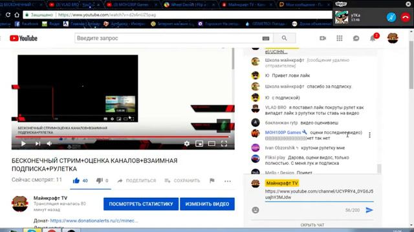Viewport: 414px width, 232px height.
Task: Open the account avatar menu
Action: (393, 38)
